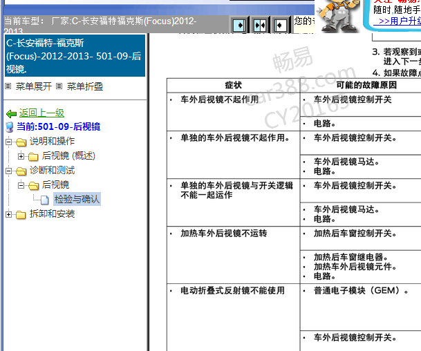
Task: Collapse the 后视镜 subfolder node
Action: pyautogui.click(x=21, y=185)
